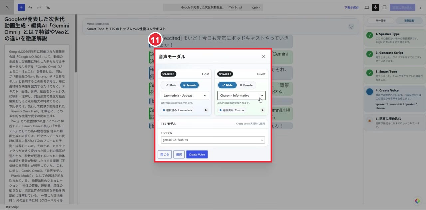426x210 pixels.
Task: Click the [excited] script line bubble
Action: point(221,41)
